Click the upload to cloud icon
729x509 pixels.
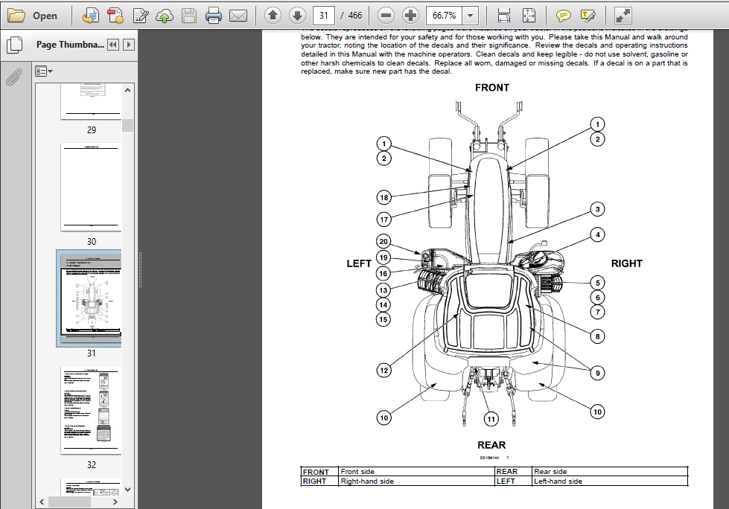[x=165, y=16]
